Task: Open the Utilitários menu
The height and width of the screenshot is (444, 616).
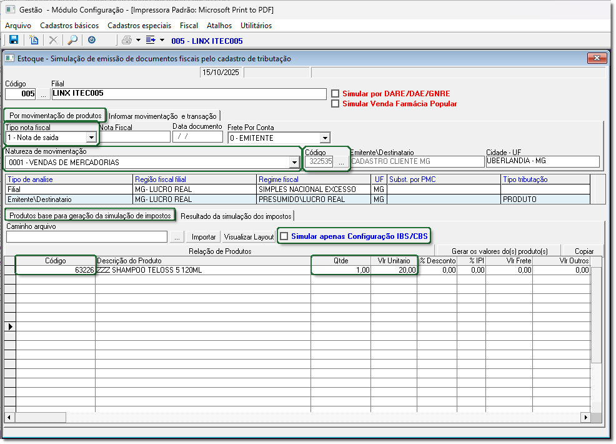Action: [256, 26]
